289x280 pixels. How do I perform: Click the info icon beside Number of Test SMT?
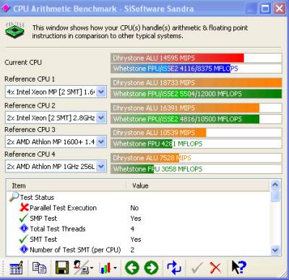coord(24,250)
